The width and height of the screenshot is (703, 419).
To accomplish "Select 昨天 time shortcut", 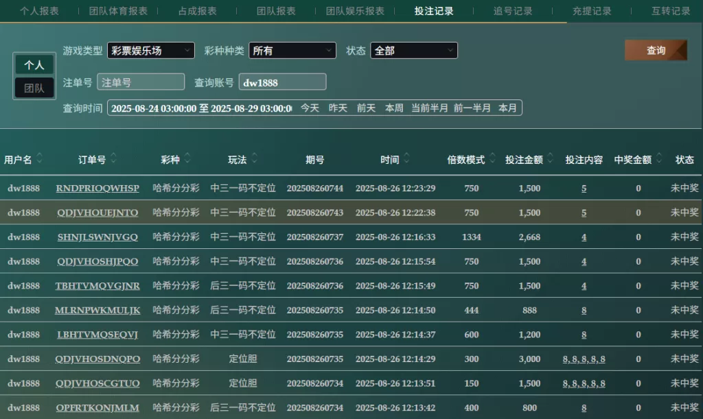I will (338, 108).
